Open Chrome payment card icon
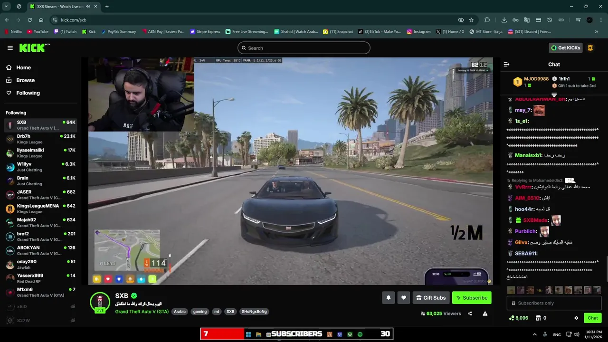Screen dimensions: 608x342 coord(538,20)
